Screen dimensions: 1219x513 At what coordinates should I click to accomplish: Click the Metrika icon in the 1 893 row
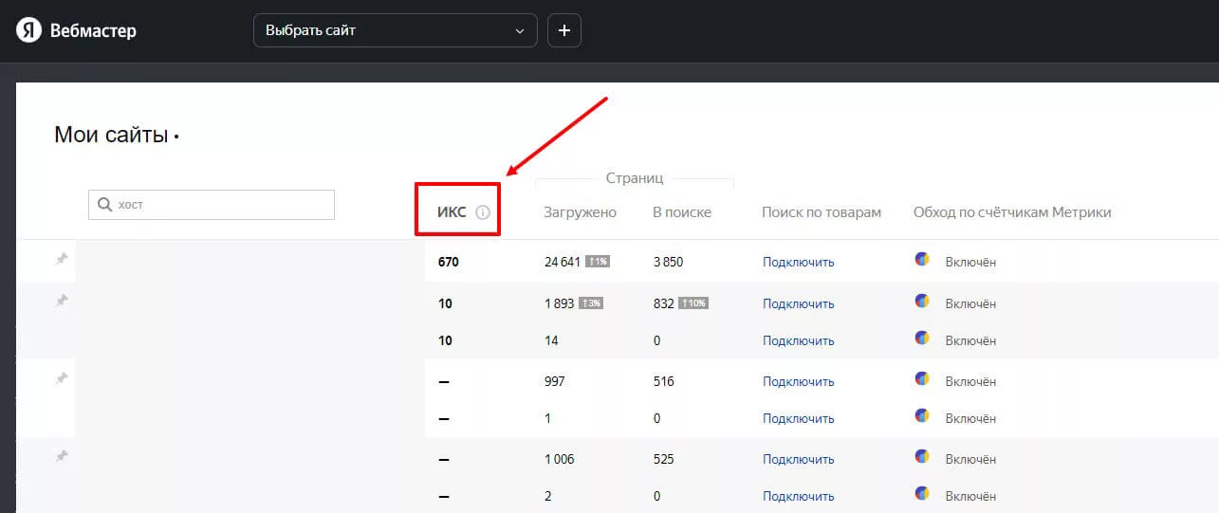(x=922, y=301)
